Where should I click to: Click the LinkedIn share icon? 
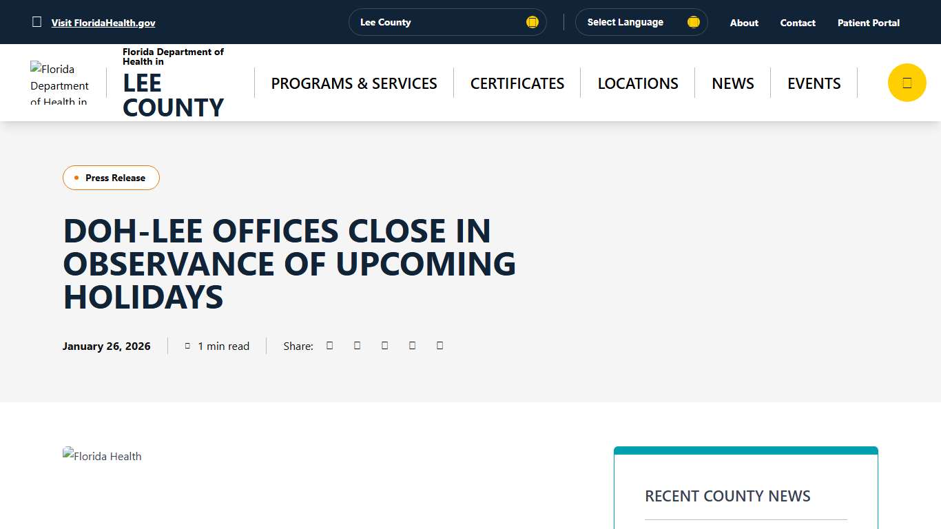click(384, 345)
